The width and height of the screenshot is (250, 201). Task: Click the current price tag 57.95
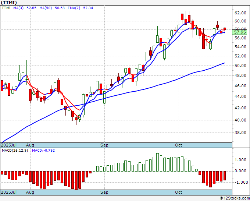(x=240, y=32)
